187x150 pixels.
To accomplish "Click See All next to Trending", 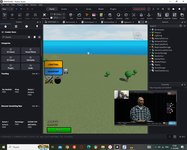I will pos(36,73).
